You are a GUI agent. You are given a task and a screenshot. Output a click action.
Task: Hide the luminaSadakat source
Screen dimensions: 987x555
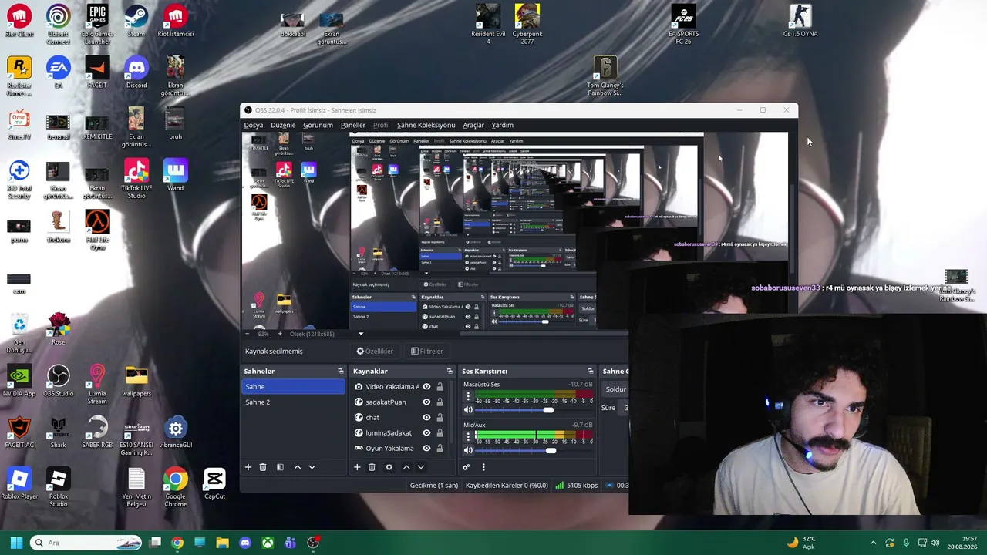point(426,433)
